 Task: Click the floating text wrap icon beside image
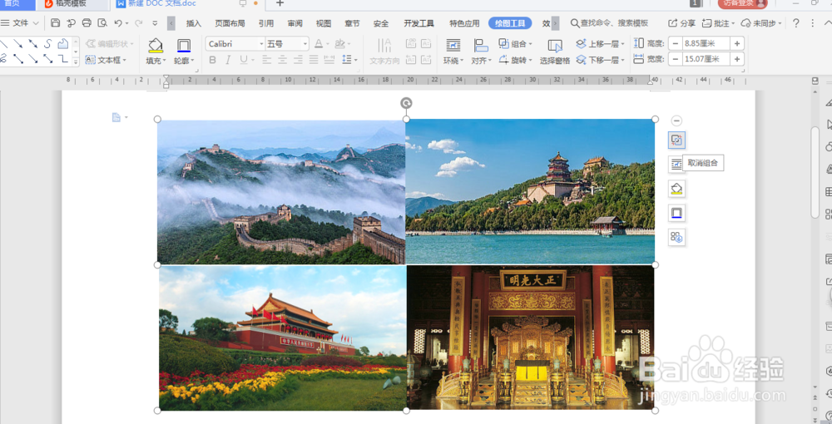tap(676, 164)
